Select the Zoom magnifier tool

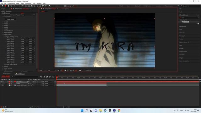tap(11, 6)
